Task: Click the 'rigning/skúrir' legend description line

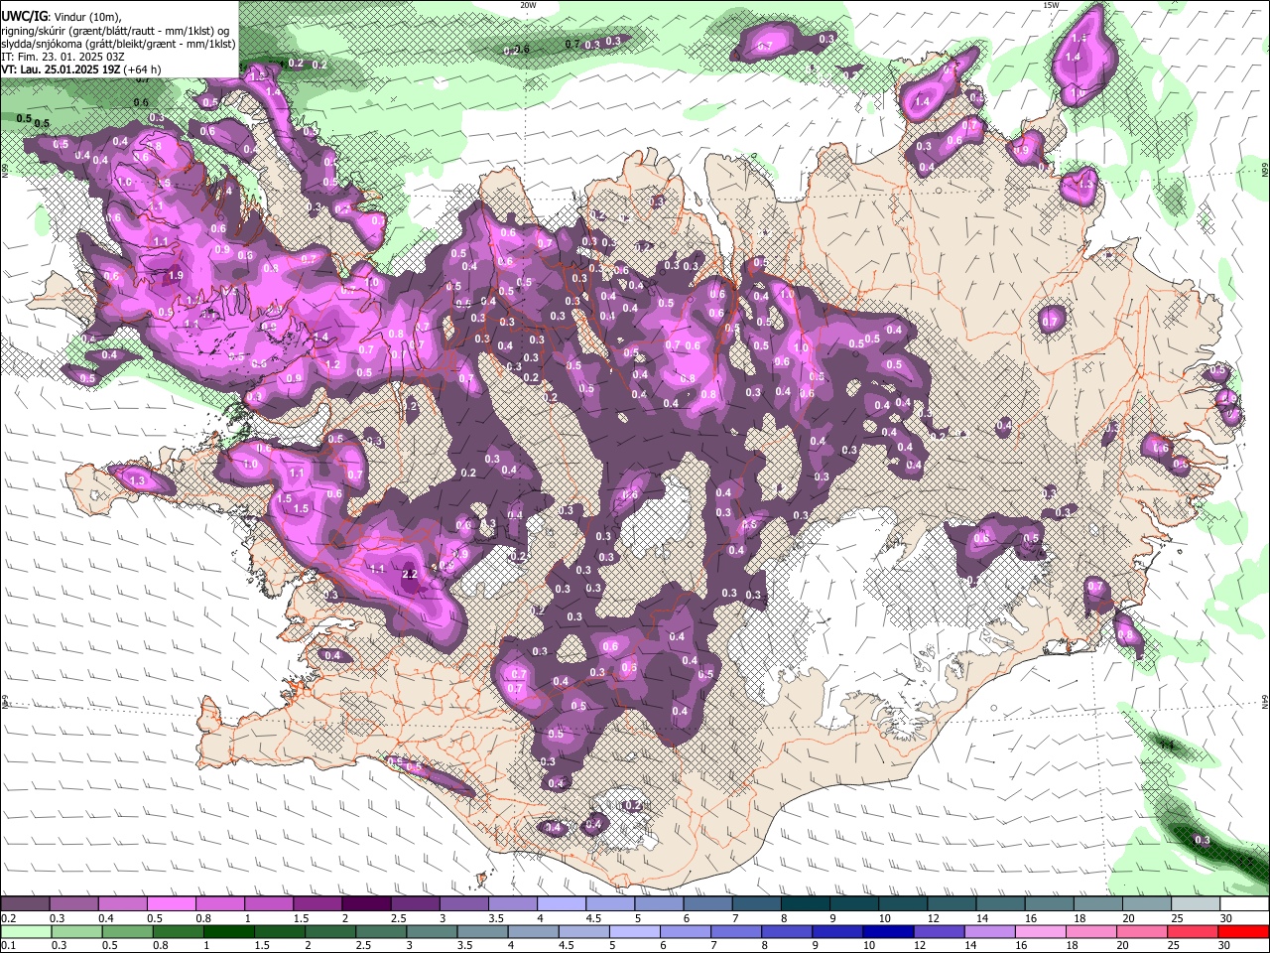Action: pyautogui.click(x=115, y=30)
